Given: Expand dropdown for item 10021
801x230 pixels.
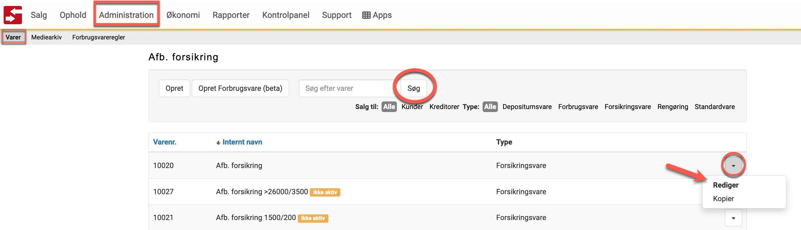Looking at the screenshot, I should click(x=733, y=218).
